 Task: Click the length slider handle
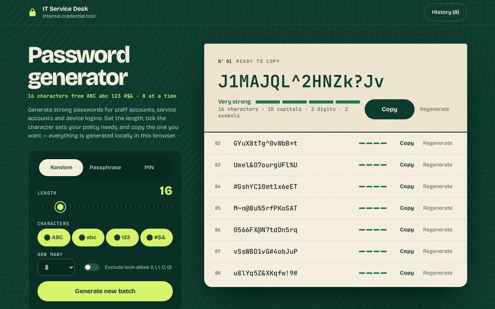point(60,207)
